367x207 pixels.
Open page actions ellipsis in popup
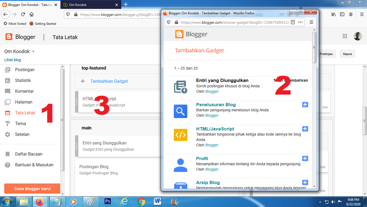coord(300,22)
